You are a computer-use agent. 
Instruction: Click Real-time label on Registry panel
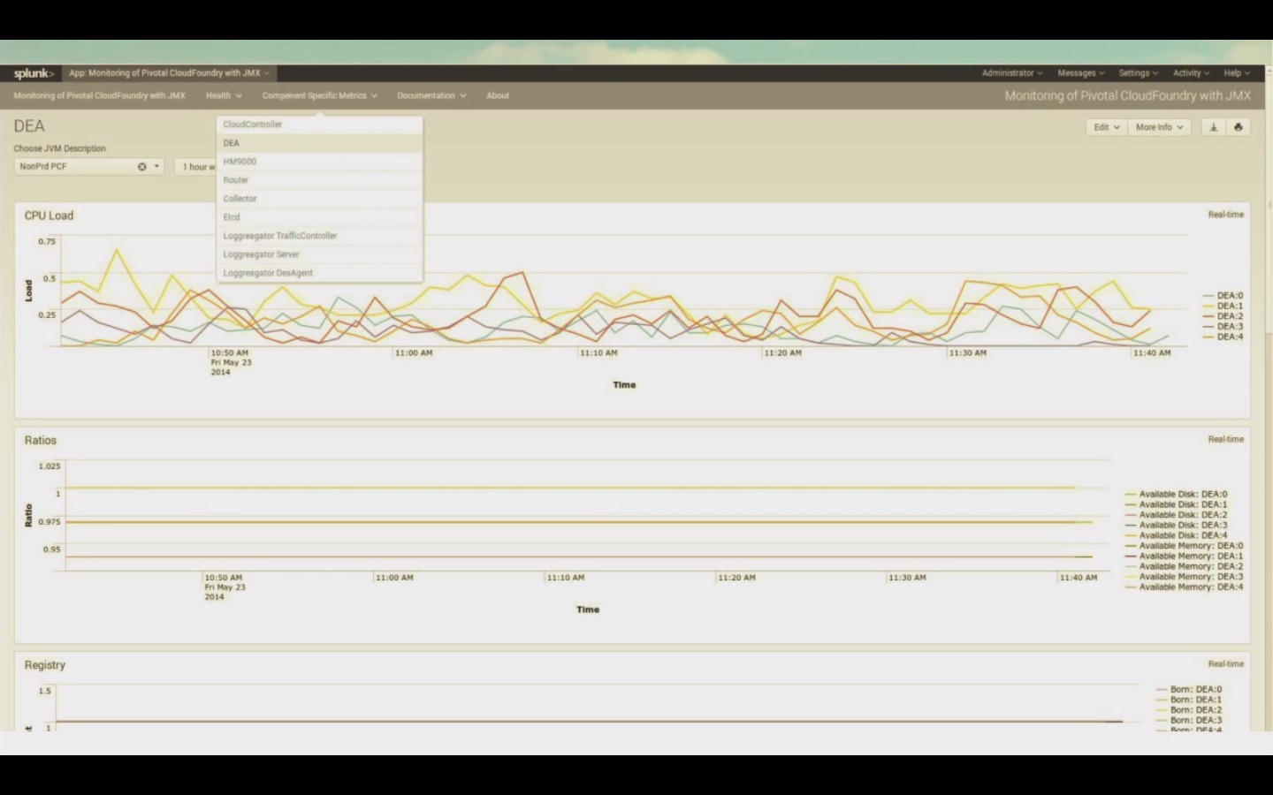1225,663
